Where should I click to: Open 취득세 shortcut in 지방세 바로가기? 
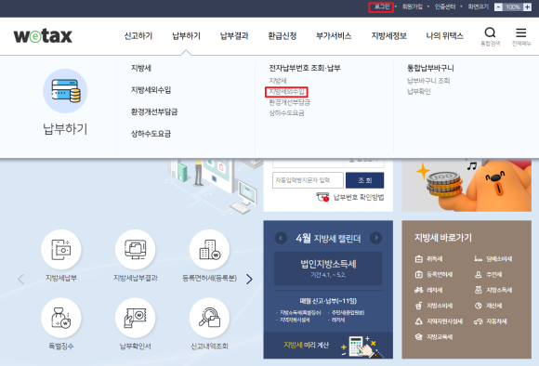(x=429, y=259)
